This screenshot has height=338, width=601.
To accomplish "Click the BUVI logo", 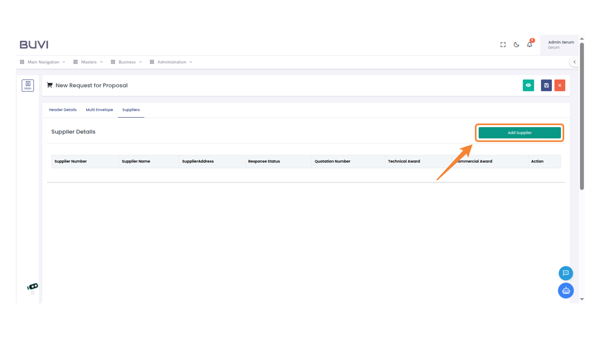I will 34,45.
